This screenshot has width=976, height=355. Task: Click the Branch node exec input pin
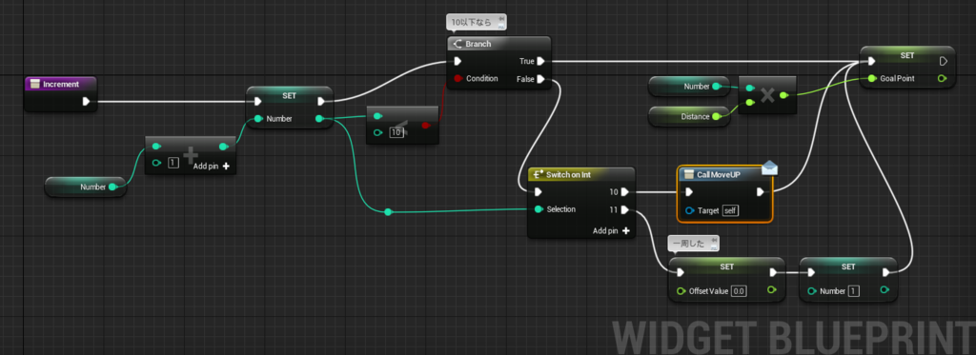[457, 61]
